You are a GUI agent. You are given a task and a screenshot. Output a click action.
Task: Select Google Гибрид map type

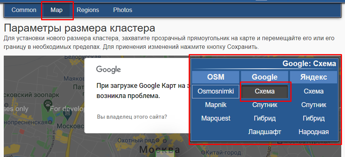pyautogui.click(x=264, y=118)
